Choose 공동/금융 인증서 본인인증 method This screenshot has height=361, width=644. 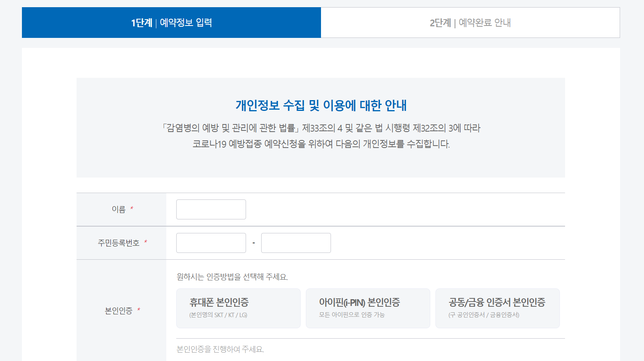pos(498,308)
